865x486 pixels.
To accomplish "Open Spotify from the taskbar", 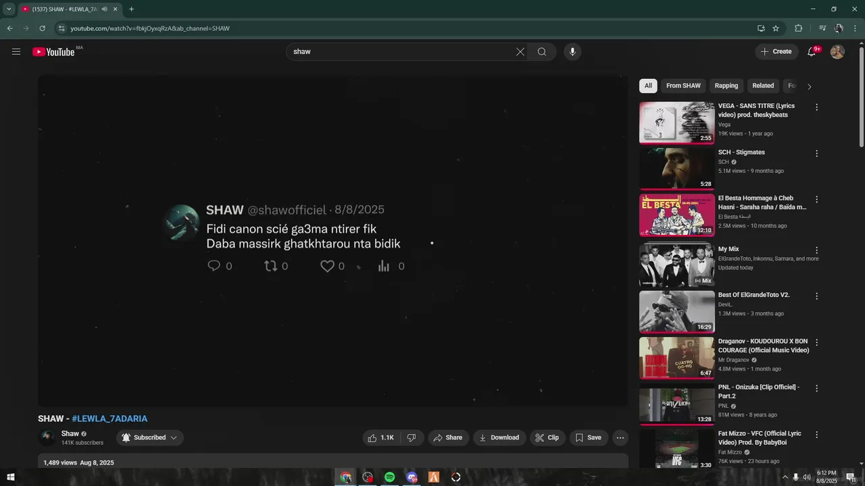I will [389, 477].
